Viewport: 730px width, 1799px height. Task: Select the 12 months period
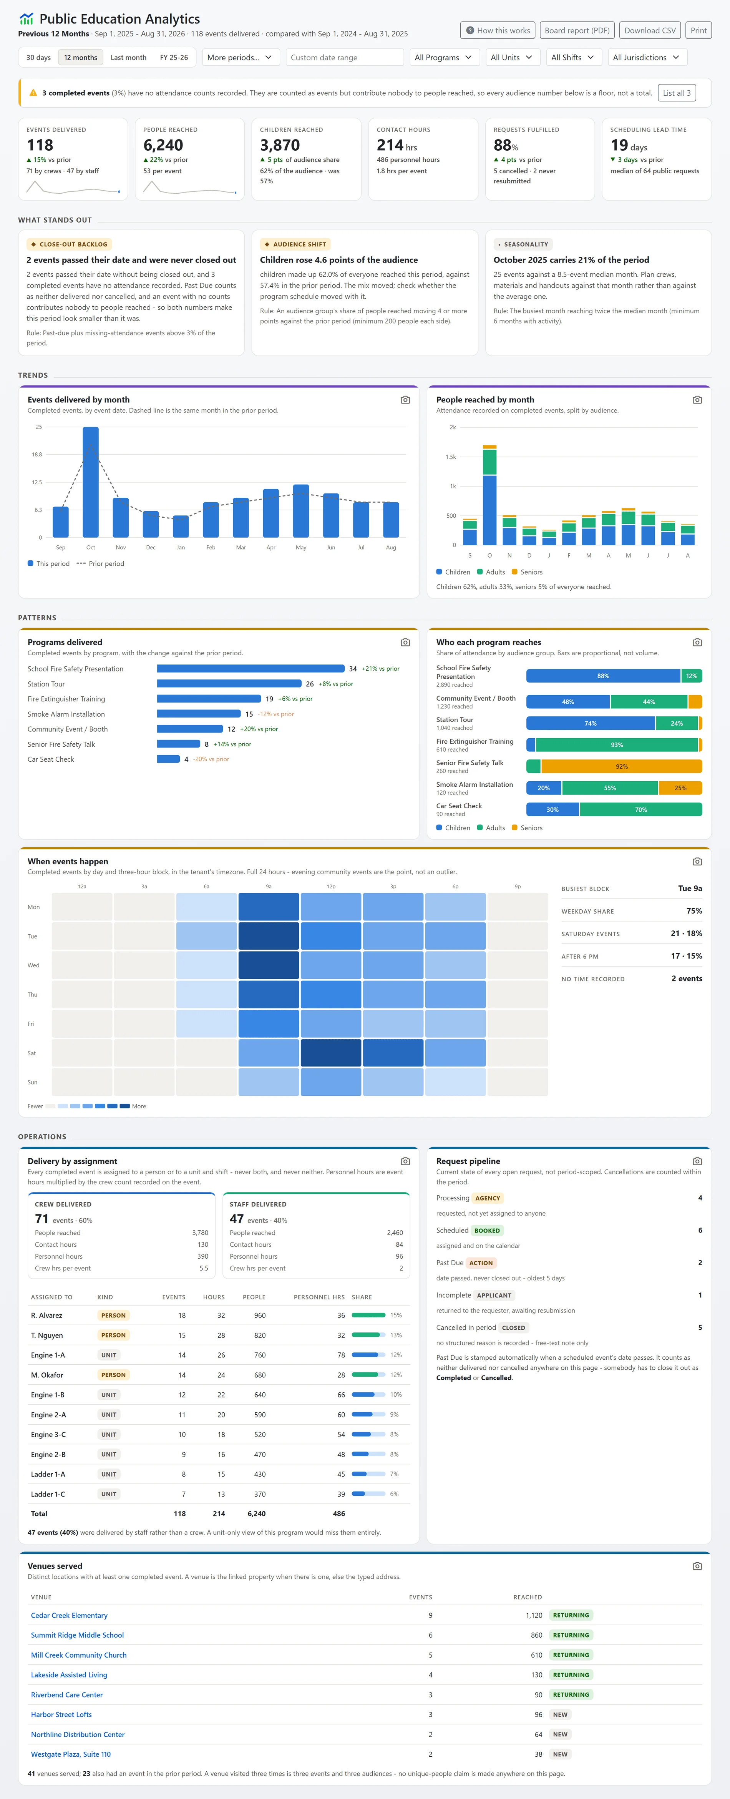[80, 58]
